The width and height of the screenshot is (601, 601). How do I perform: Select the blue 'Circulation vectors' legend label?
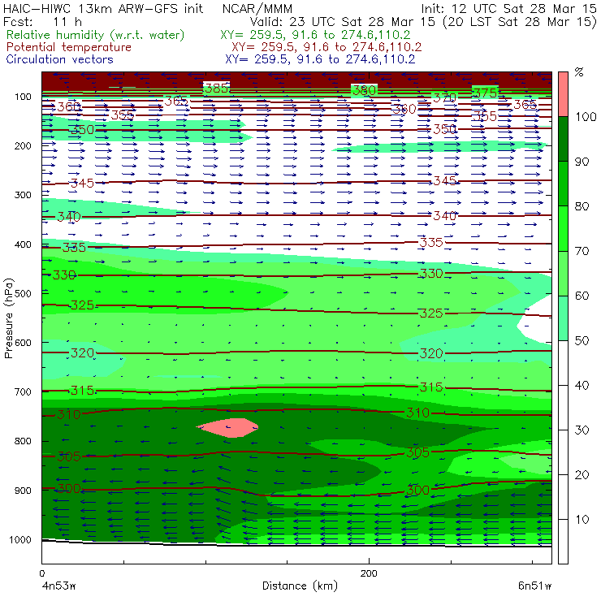coord(60,59)
